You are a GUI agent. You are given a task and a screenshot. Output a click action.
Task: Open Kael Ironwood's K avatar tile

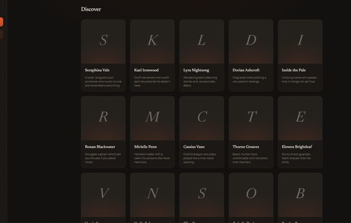(x=152, y=41)
